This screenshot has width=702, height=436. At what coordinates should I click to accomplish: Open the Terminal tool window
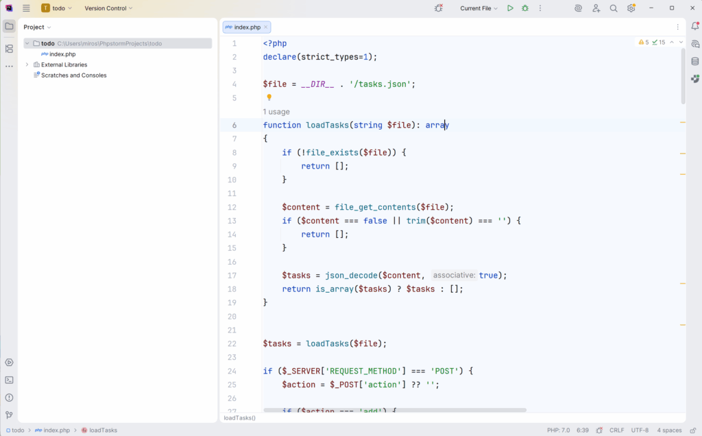point(9,380)
